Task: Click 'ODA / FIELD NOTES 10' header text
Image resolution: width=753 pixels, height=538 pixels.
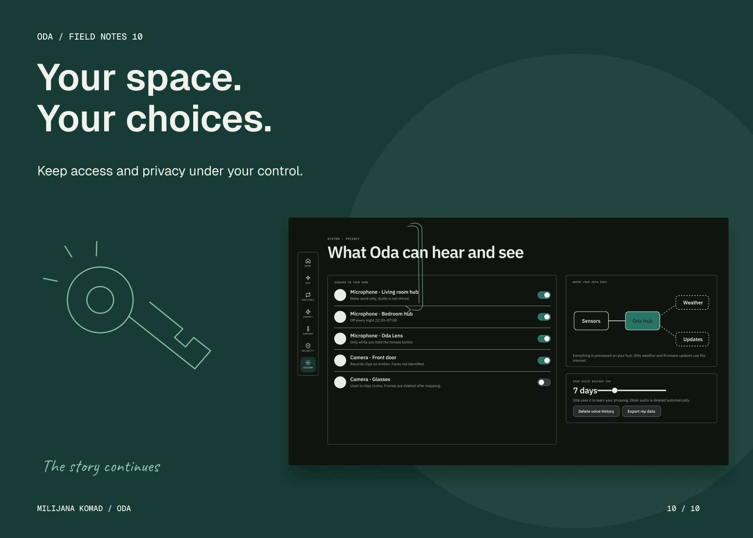Action: 90,37
